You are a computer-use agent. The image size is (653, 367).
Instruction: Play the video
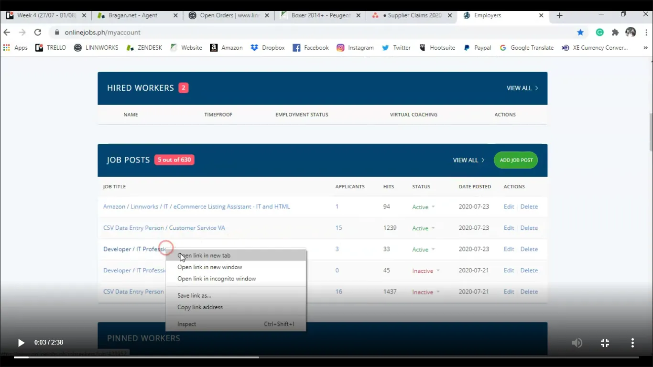tap(21, 343)
